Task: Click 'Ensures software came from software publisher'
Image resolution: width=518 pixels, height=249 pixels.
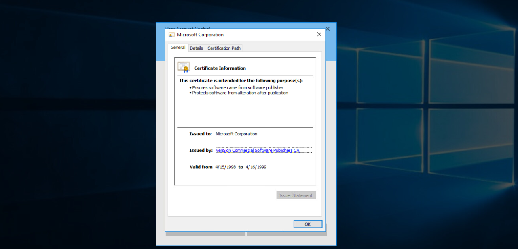Action: point(238,87)
